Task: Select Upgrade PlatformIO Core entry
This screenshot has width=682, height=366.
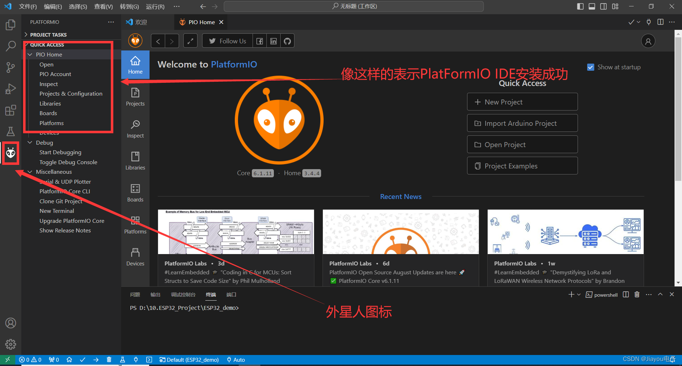Action: coord(72,221)
